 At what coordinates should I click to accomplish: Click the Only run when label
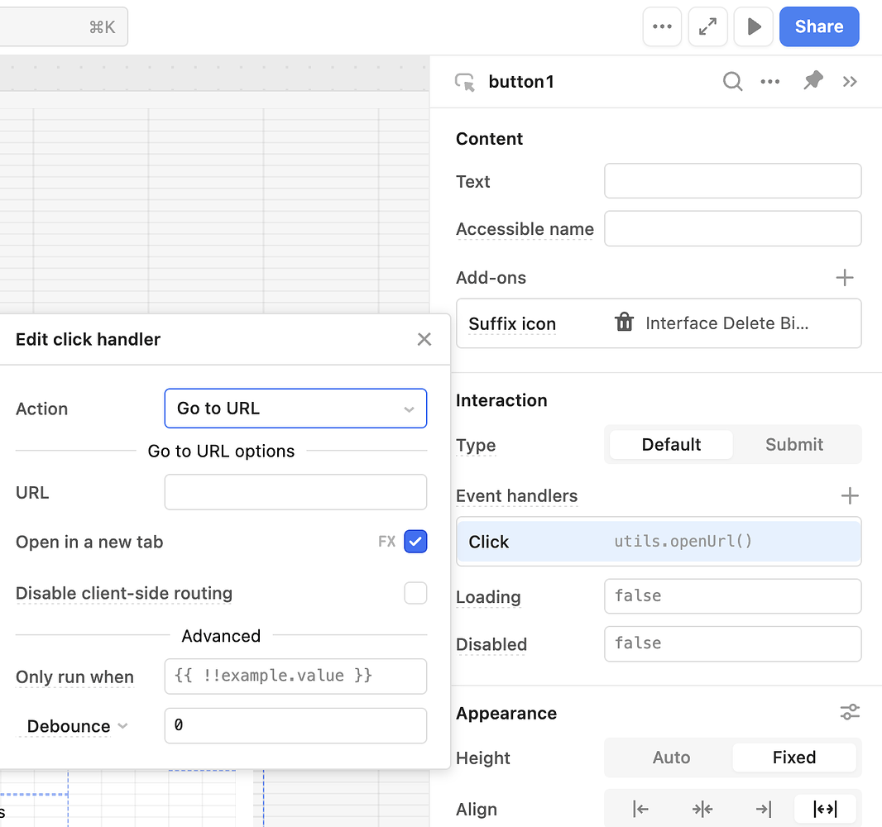click(x=74, y=676)
